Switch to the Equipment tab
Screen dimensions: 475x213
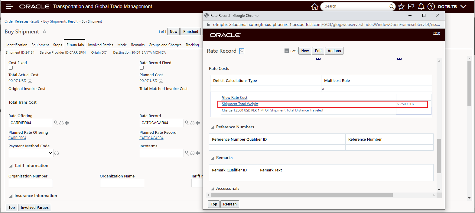[x=40, y=45]
